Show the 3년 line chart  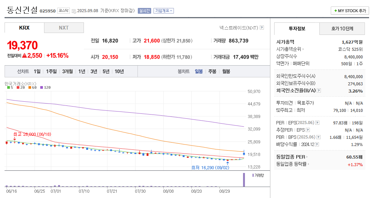(x=94, y=71)
